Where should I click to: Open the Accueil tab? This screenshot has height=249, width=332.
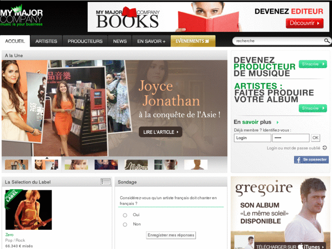click(15, 41)
